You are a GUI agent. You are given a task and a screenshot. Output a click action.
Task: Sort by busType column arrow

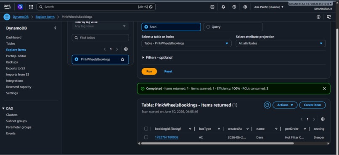click(219, 129)
